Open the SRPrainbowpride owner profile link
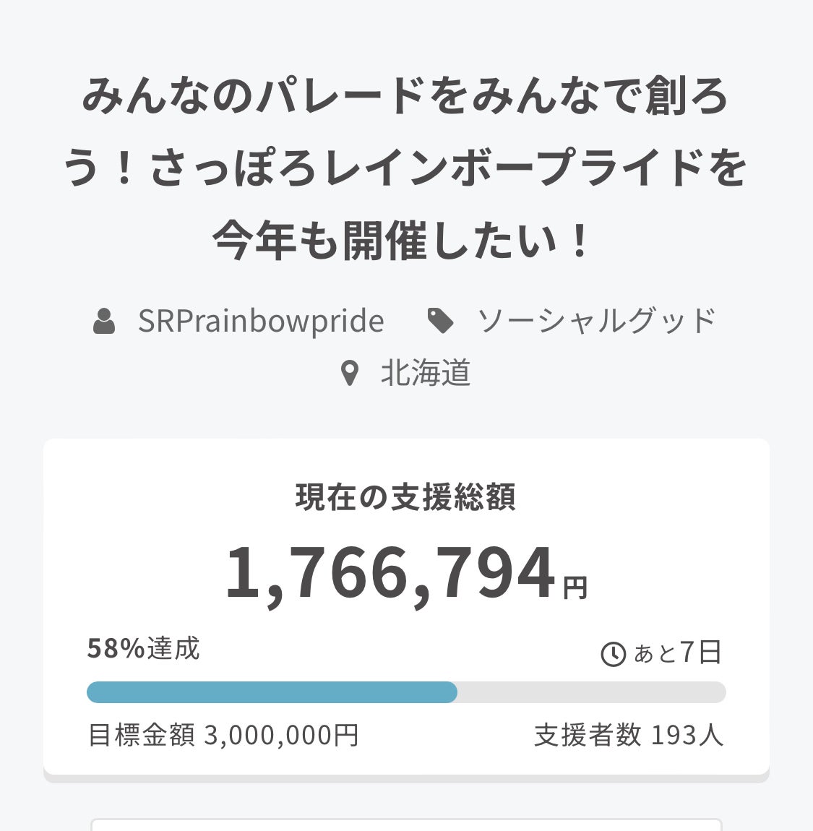This screenshot has height=831, width=813. (261, 322)
